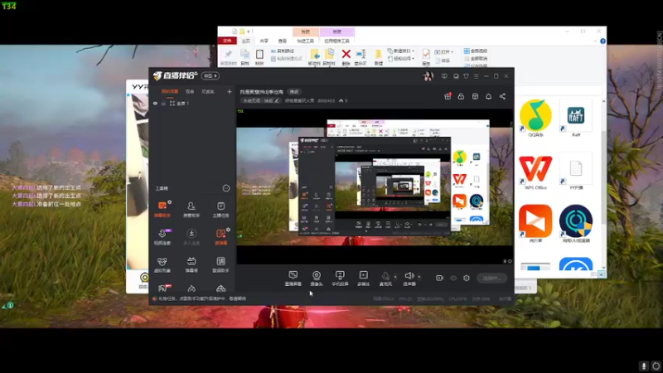Expand speaker options arrow

(419, 277)
